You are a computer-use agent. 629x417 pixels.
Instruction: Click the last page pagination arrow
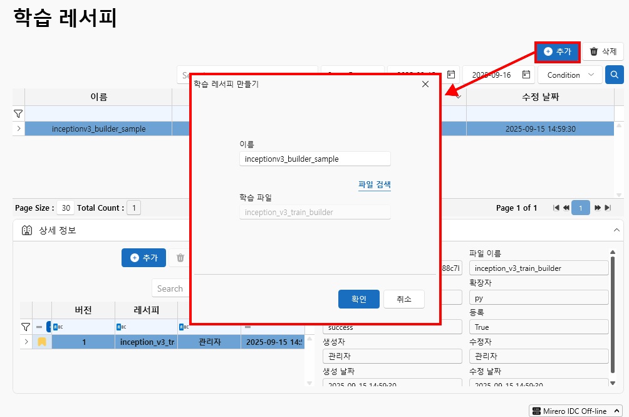coord(606,208)
